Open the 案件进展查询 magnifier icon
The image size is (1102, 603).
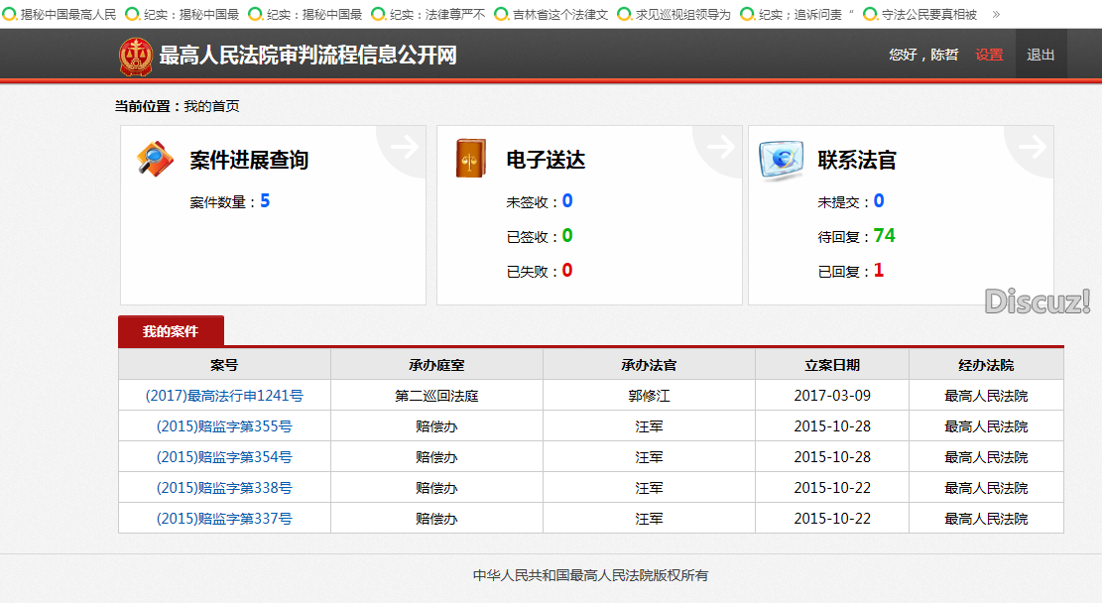(x=155, y=159)
